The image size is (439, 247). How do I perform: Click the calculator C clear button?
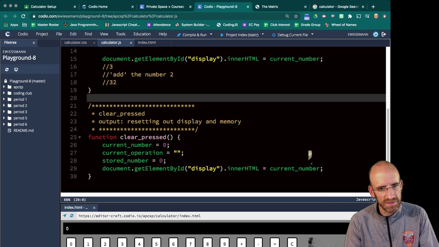coord(292,243)
